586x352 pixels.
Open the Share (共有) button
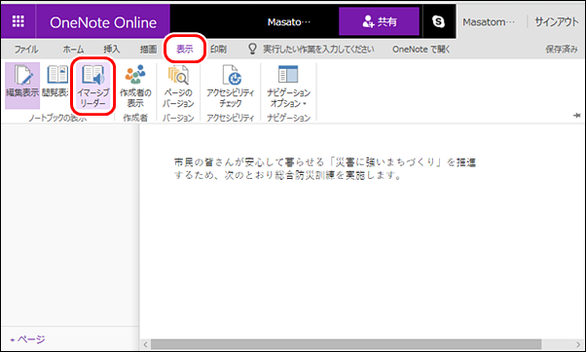pyautogui.click(x=379, y=21)
